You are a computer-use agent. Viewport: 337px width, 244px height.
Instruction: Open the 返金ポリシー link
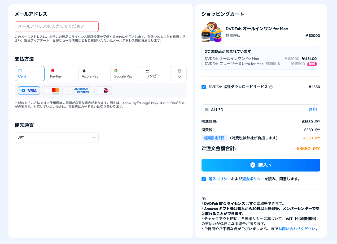coord(253,179)
